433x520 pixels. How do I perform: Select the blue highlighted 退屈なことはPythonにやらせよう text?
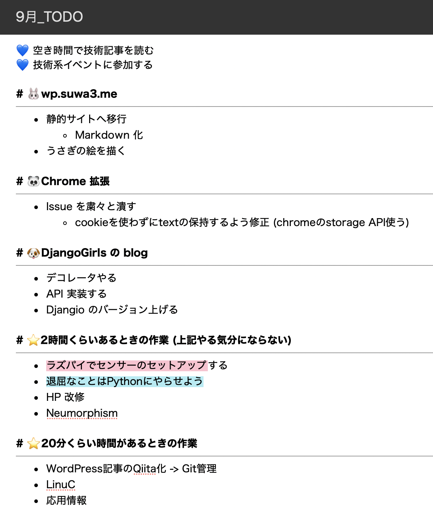(124, 381)
